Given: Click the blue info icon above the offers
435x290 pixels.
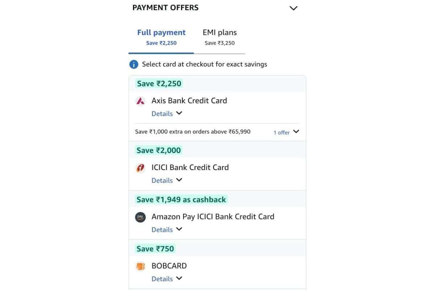Looking at the screenshot, I should [x=133, y=64].
